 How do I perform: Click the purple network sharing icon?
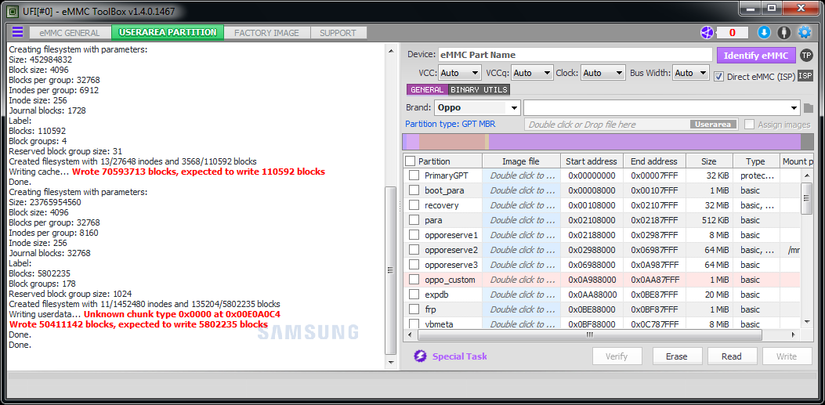[x=707, y=33]
